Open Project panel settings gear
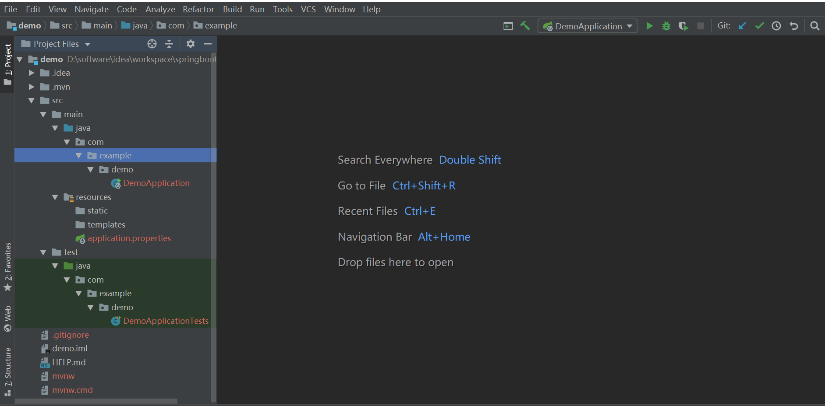Viewport: 825px width, 406px height. pos(190,44)
